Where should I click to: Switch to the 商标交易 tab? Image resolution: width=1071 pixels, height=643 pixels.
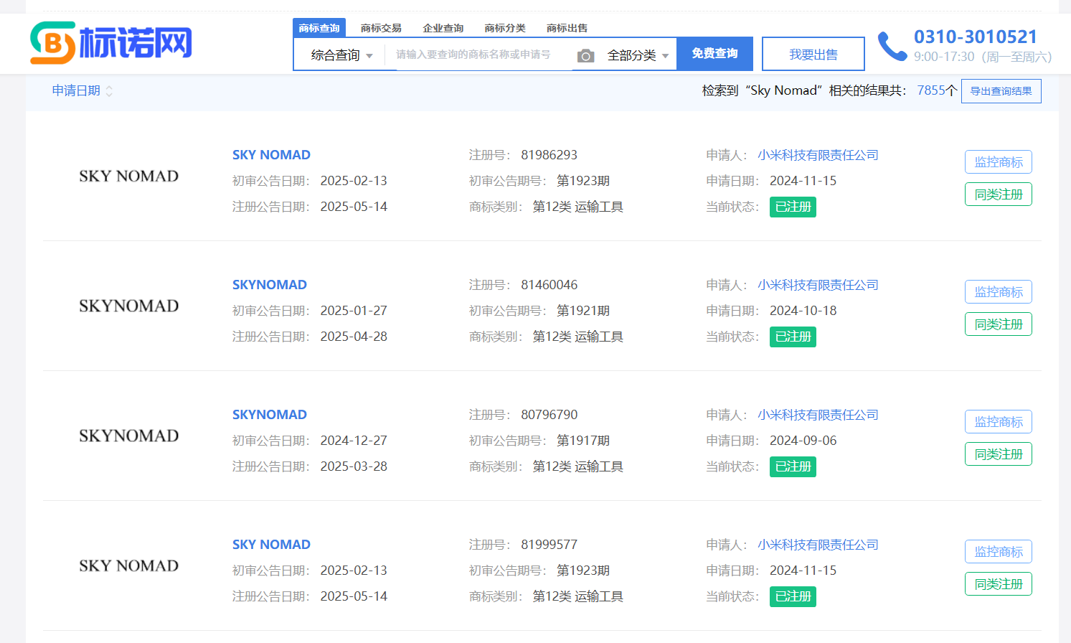381,28
